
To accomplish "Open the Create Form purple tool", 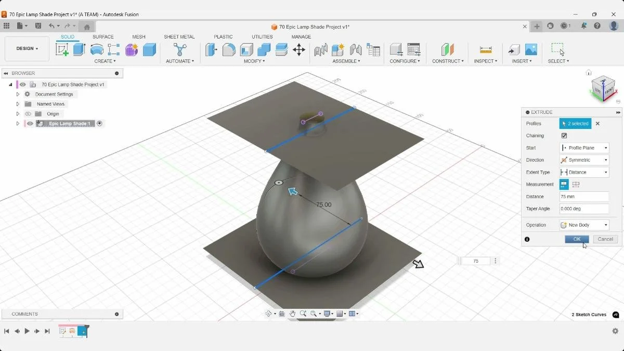I will [x=132, y=49].
